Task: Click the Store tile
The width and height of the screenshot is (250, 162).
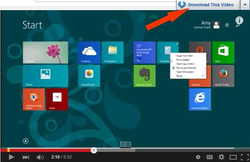Action: point(223,53)
